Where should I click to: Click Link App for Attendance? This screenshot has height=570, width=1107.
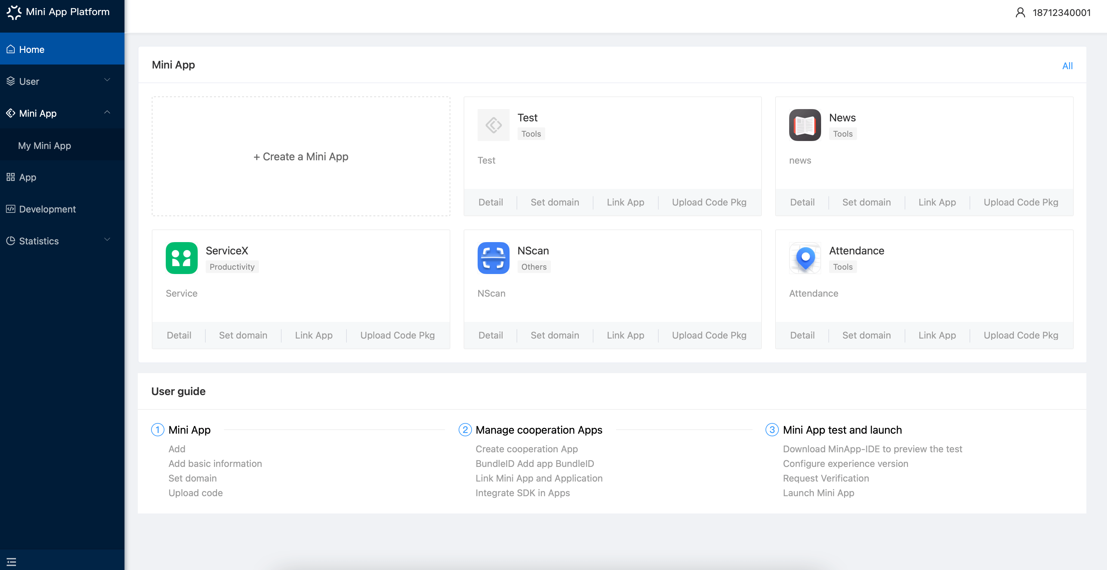[x=937, y=336]
